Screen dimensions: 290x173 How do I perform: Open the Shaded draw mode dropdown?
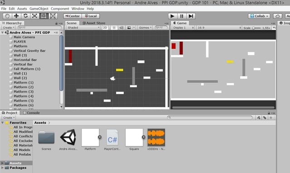click(83, 28)
